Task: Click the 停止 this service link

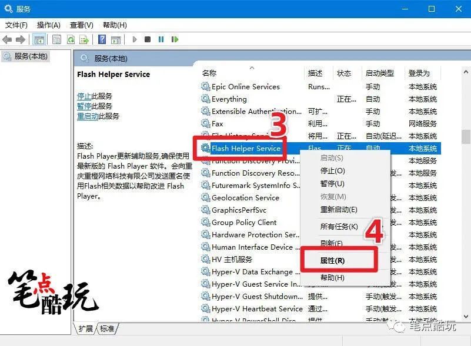Action: click(x=84, y=96)
